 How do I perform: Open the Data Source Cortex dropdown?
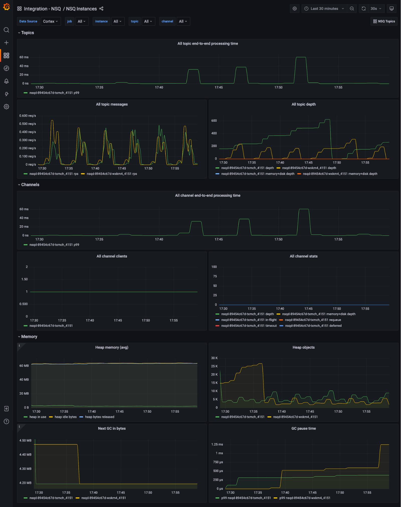50,22
